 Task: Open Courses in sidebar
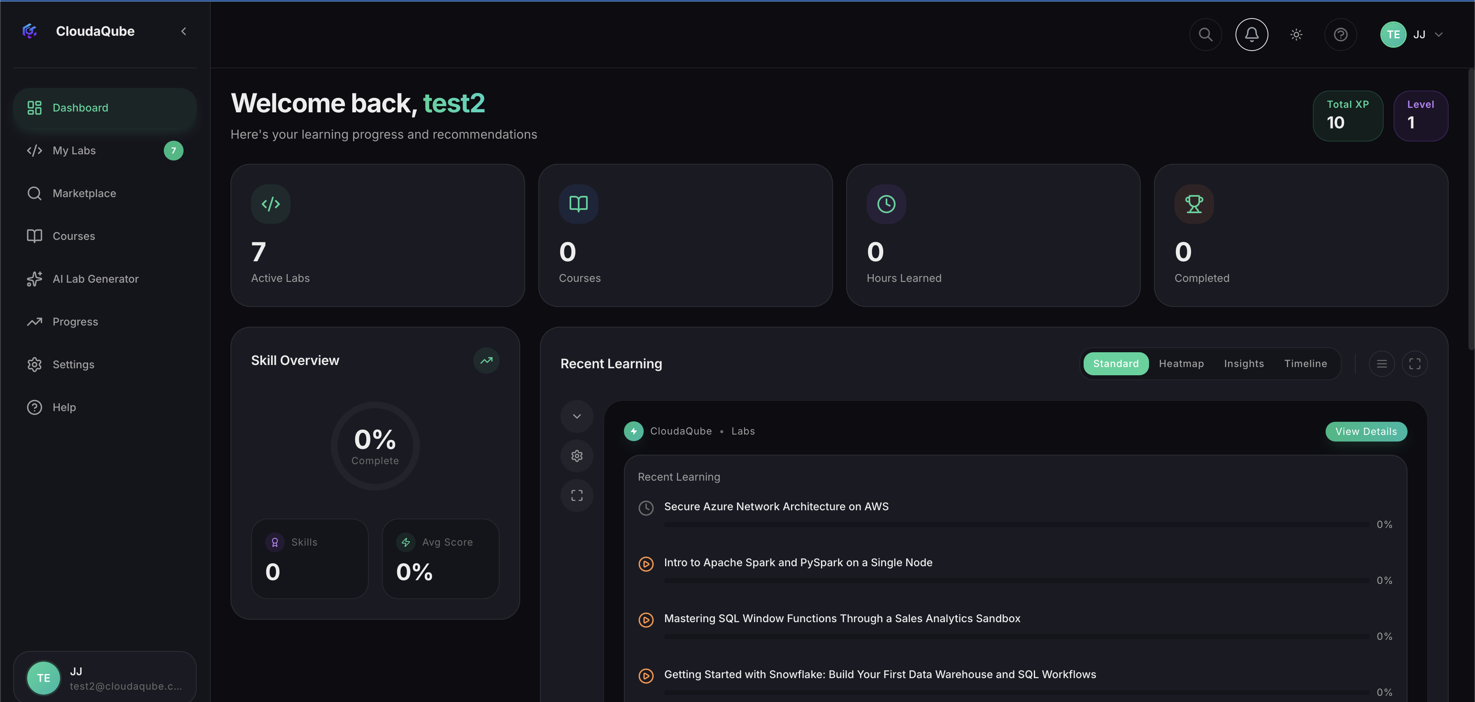point(105,236)
